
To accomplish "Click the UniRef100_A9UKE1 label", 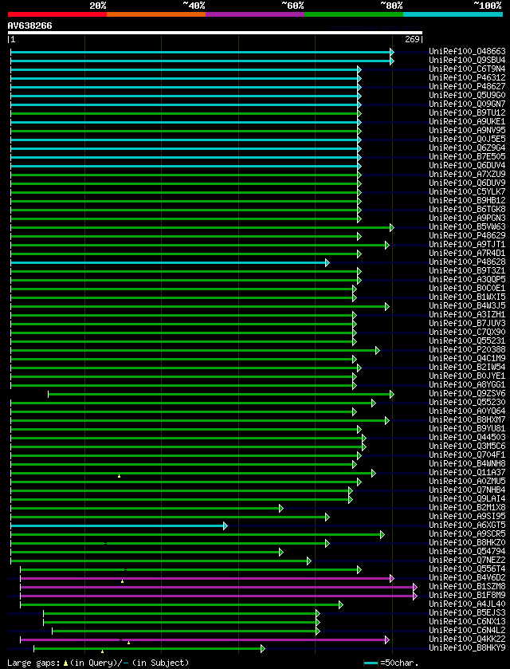I will coord(467,121).
